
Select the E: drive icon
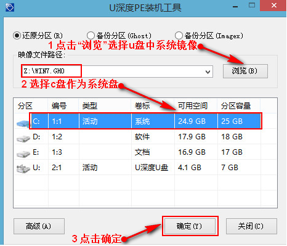tap(23, 154)
